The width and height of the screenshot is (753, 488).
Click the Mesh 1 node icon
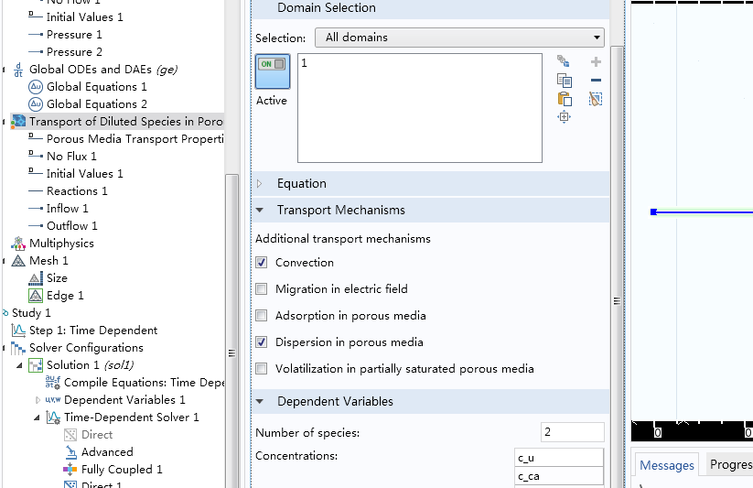point(18,261)
